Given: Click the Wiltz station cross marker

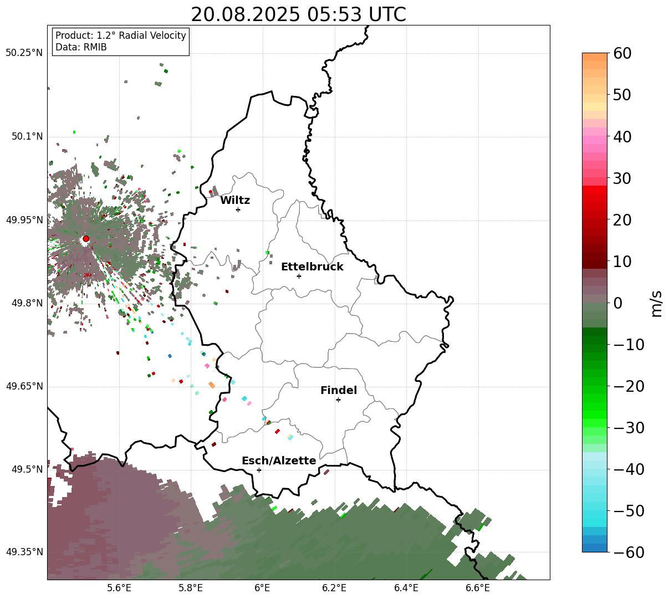Looking at the screenshot, I should click(238, 209).
